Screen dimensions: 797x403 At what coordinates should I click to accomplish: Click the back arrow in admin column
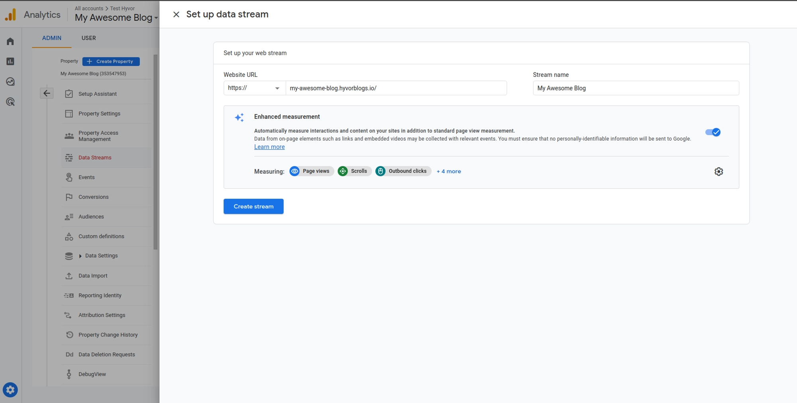pos(47,93)
